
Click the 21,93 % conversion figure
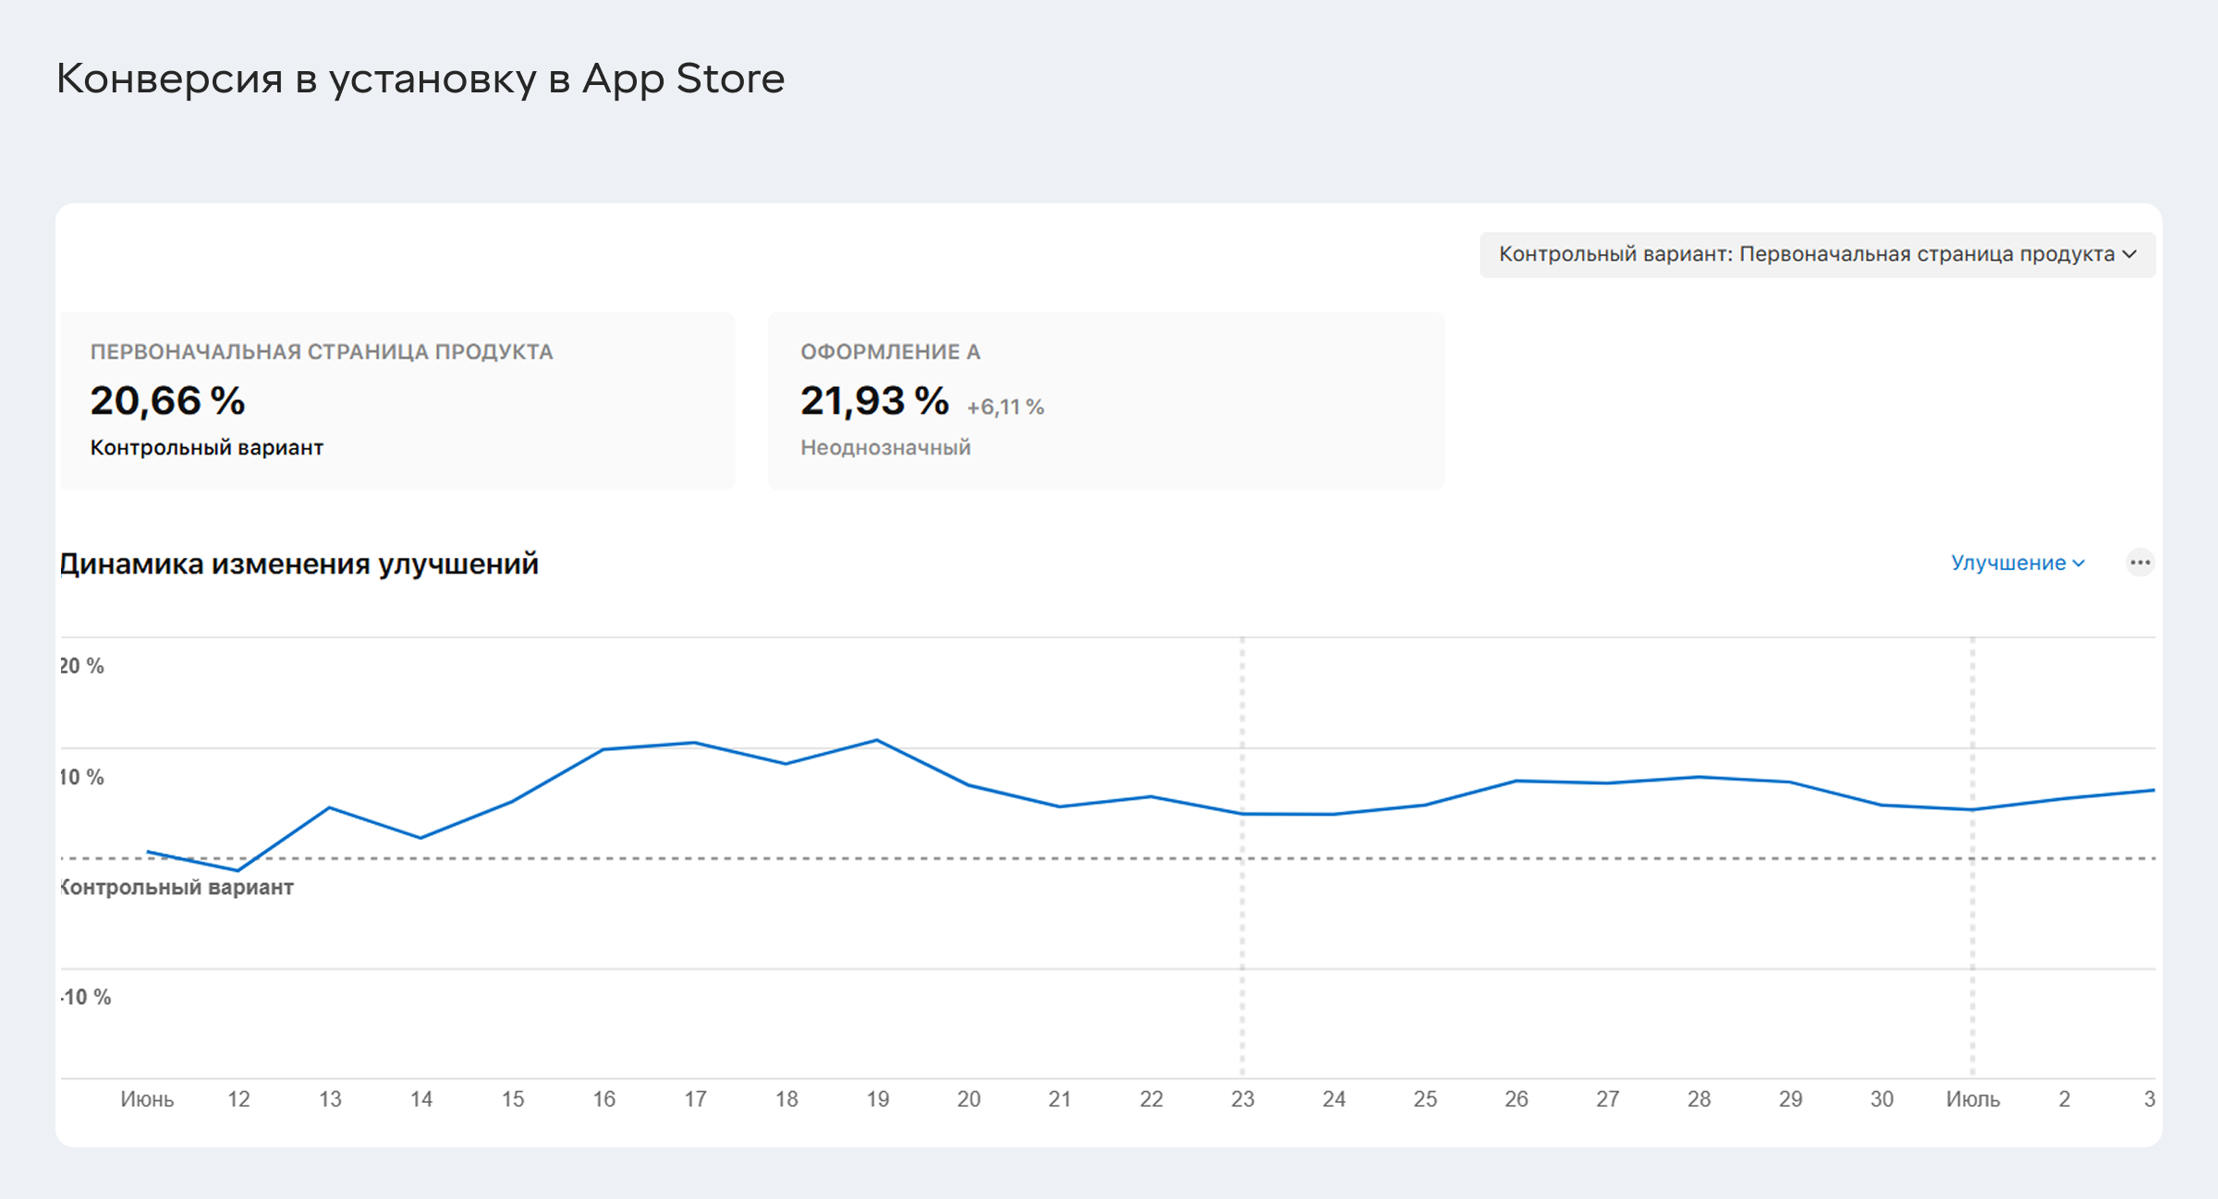coord(873,401)
